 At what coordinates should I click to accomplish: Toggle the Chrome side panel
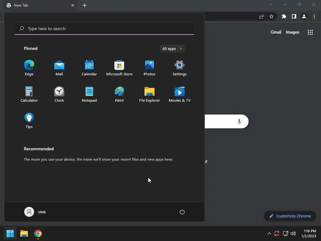294,16
